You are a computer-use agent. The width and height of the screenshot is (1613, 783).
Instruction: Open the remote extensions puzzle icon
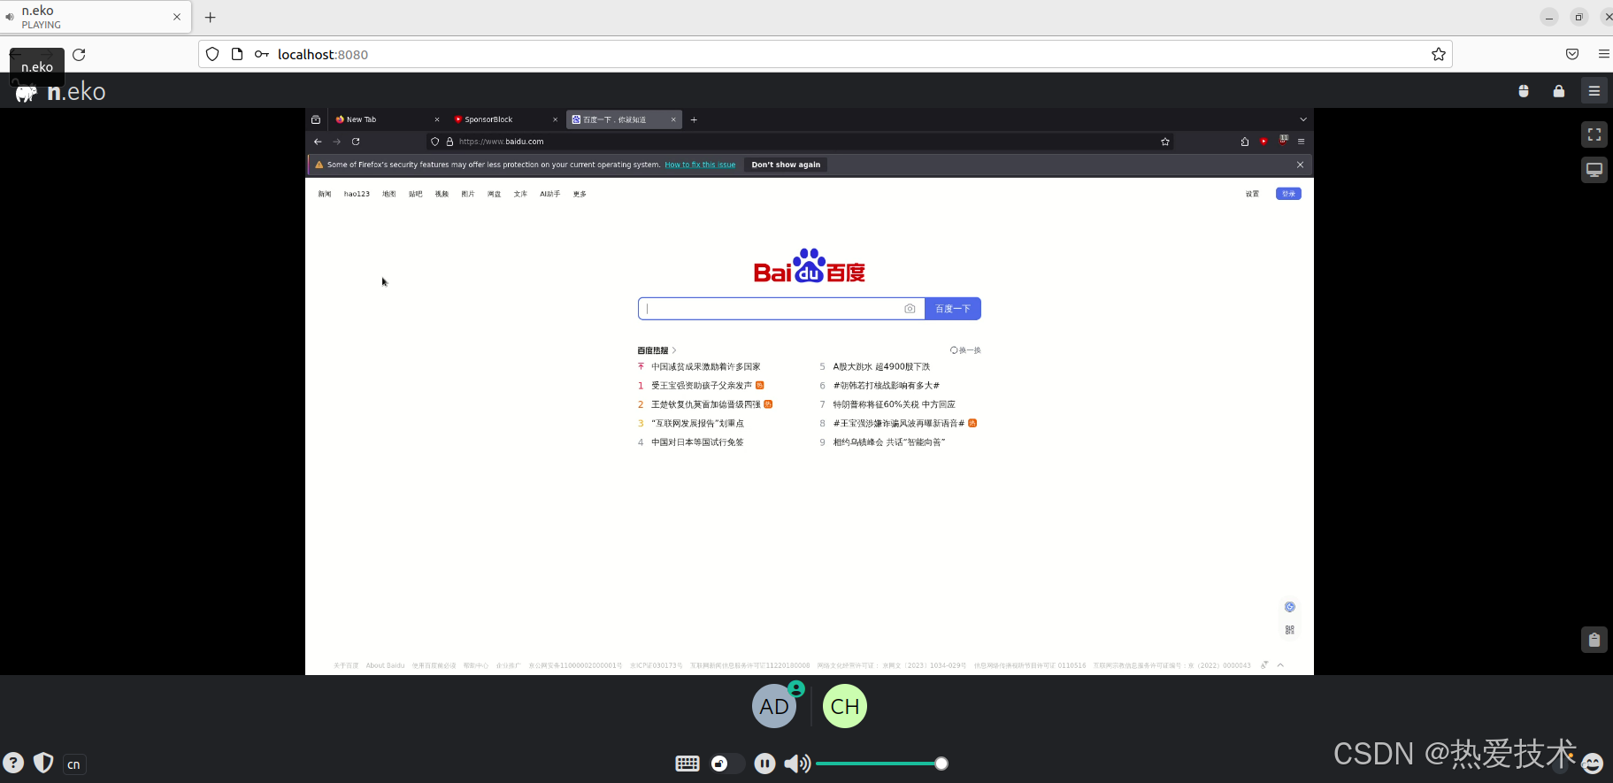click(1245, 142)
